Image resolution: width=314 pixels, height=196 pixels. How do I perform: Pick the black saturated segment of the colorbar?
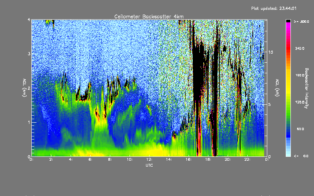tap(288, 21)
